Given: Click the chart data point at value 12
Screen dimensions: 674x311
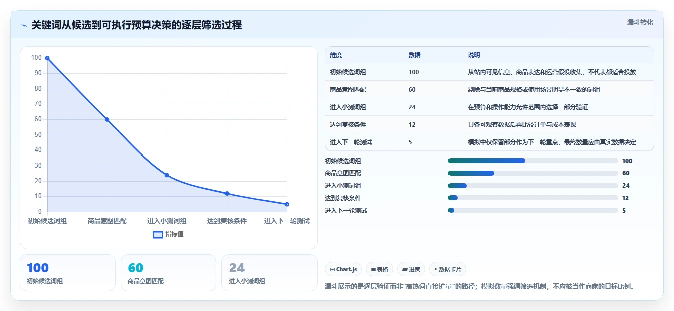Looking at the screenshot, I should pos(227,193).
